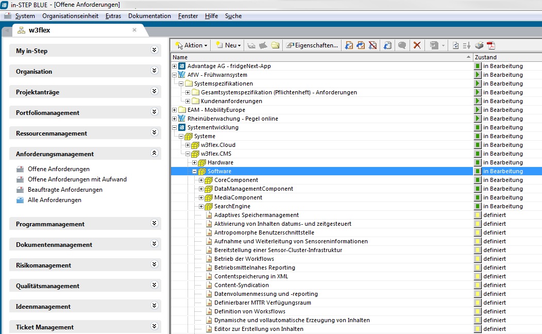Open the Extras menu

pyautogui.click(x=113, y=16)
